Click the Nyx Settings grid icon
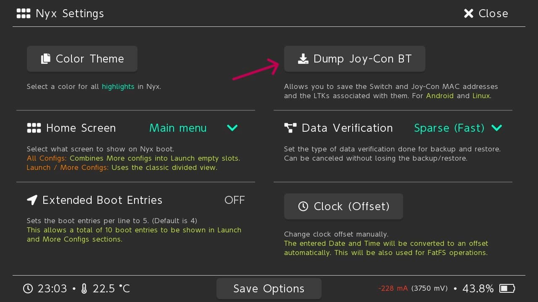Image resolution: width=538 pixels, height=302 pixels. pos(24,13)
